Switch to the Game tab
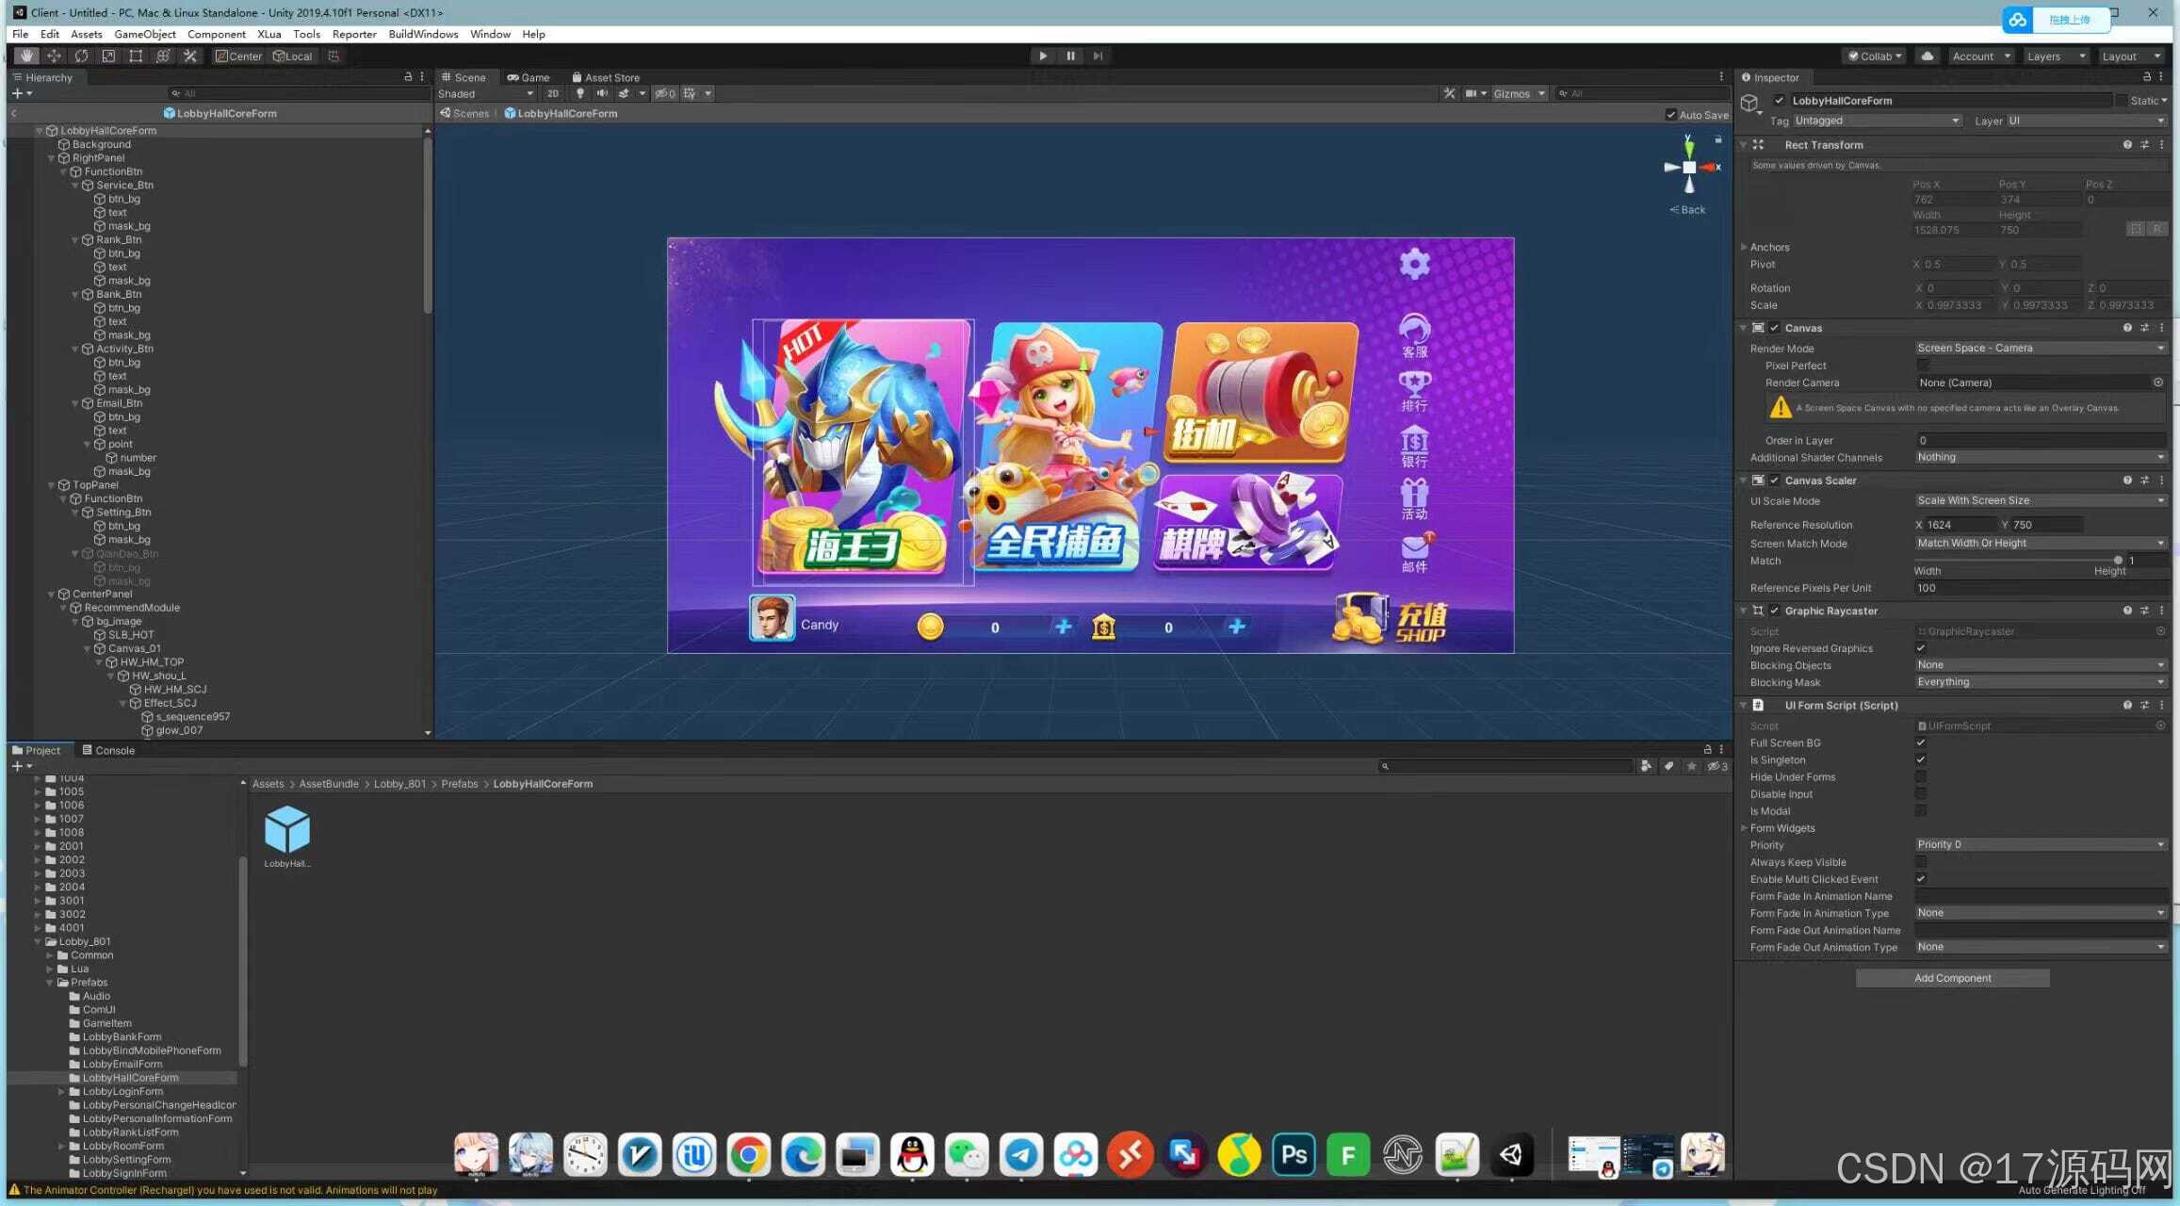The image size is (2180, 1206). click(529, 77)
